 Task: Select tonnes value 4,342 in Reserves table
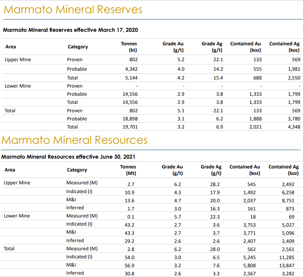click(x=131, y=69)
